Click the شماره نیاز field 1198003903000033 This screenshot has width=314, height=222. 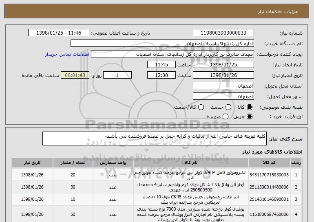pyautogui.click(x=223, y=33)
